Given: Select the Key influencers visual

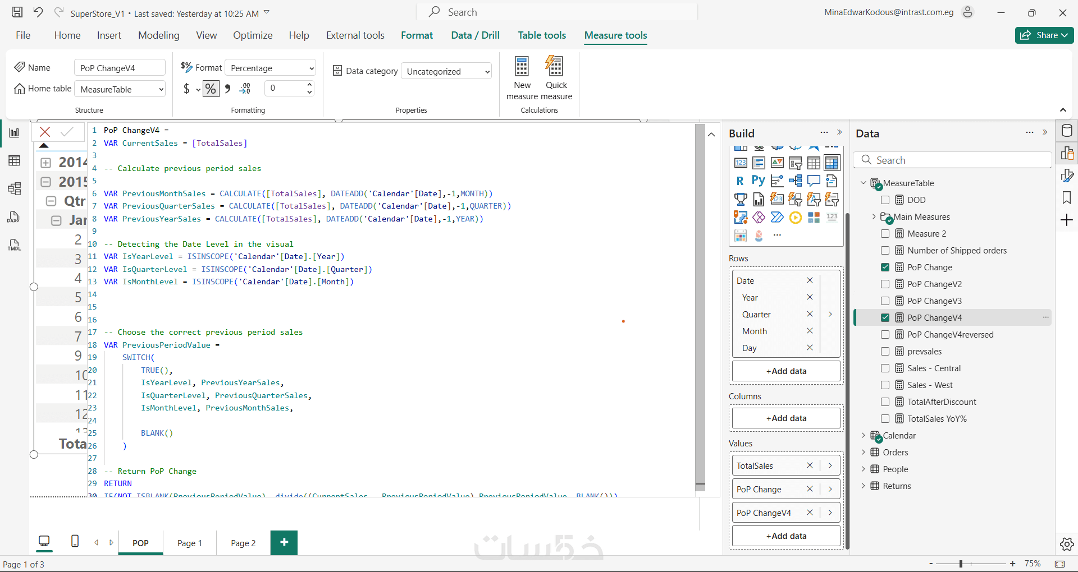Looking at the screenshot, I should (777, 181).
